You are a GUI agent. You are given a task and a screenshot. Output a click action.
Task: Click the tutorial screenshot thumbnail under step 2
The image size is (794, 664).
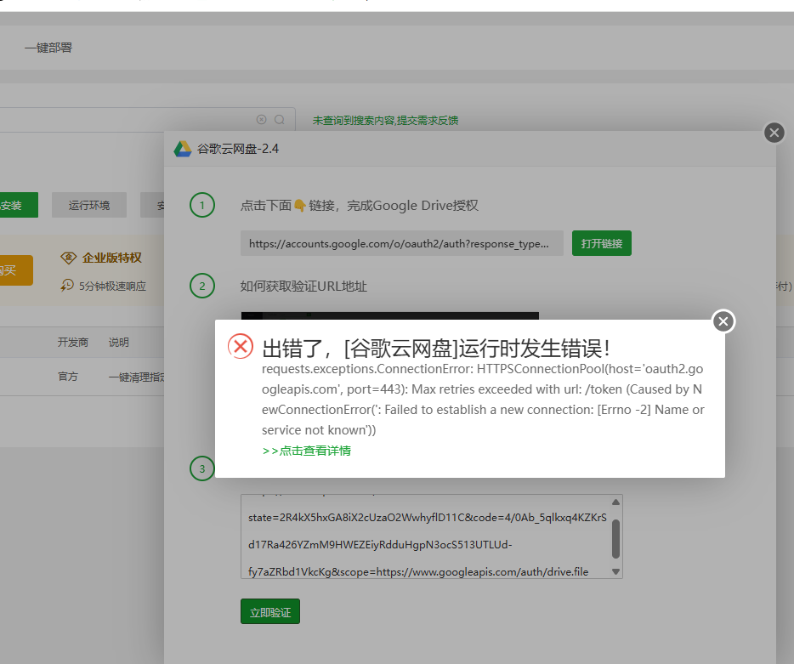(x=390, y=315)
